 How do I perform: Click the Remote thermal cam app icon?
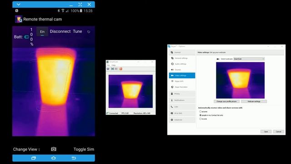[19, 19]
